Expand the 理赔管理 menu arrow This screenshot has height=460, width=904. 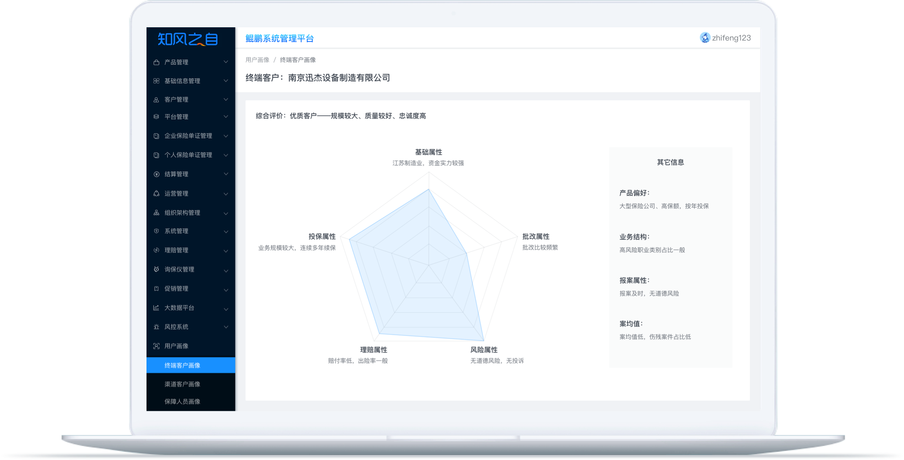tap(226, 251)
